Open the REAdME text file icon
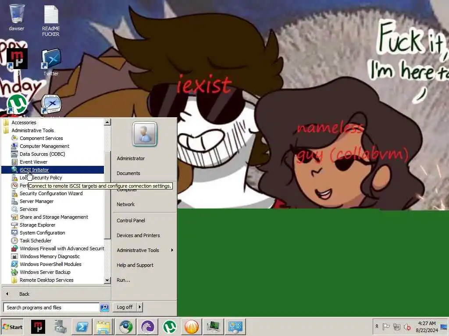The width and height of the screenshot is (449, 336). tap(51, 21)
